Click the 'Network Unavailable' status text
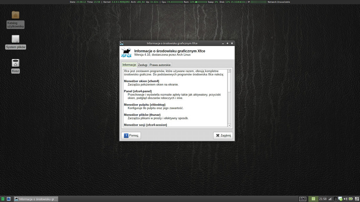This screenshot has width=360, height=202. coord(279,2)
